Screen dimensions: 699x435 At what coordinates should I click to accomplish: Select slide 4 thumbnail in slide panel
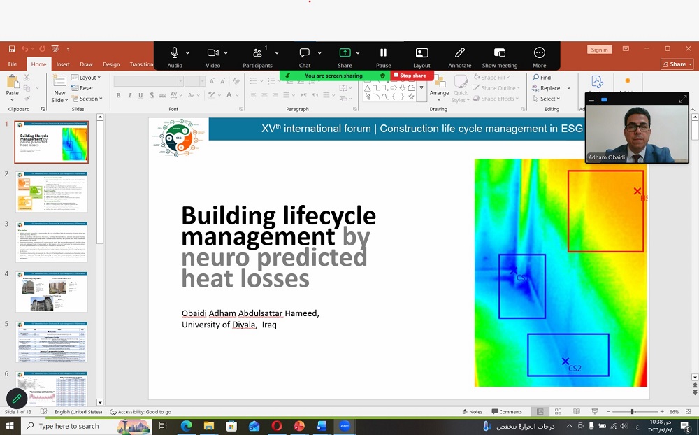[52, 292]
